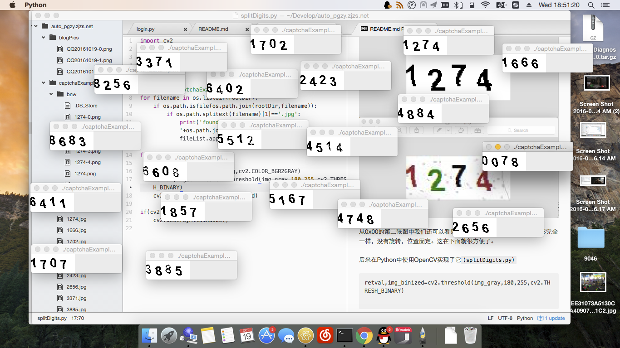This screenshot has height=348, width=620.
Task: Click the network globe dock icon
Action: 188,336
